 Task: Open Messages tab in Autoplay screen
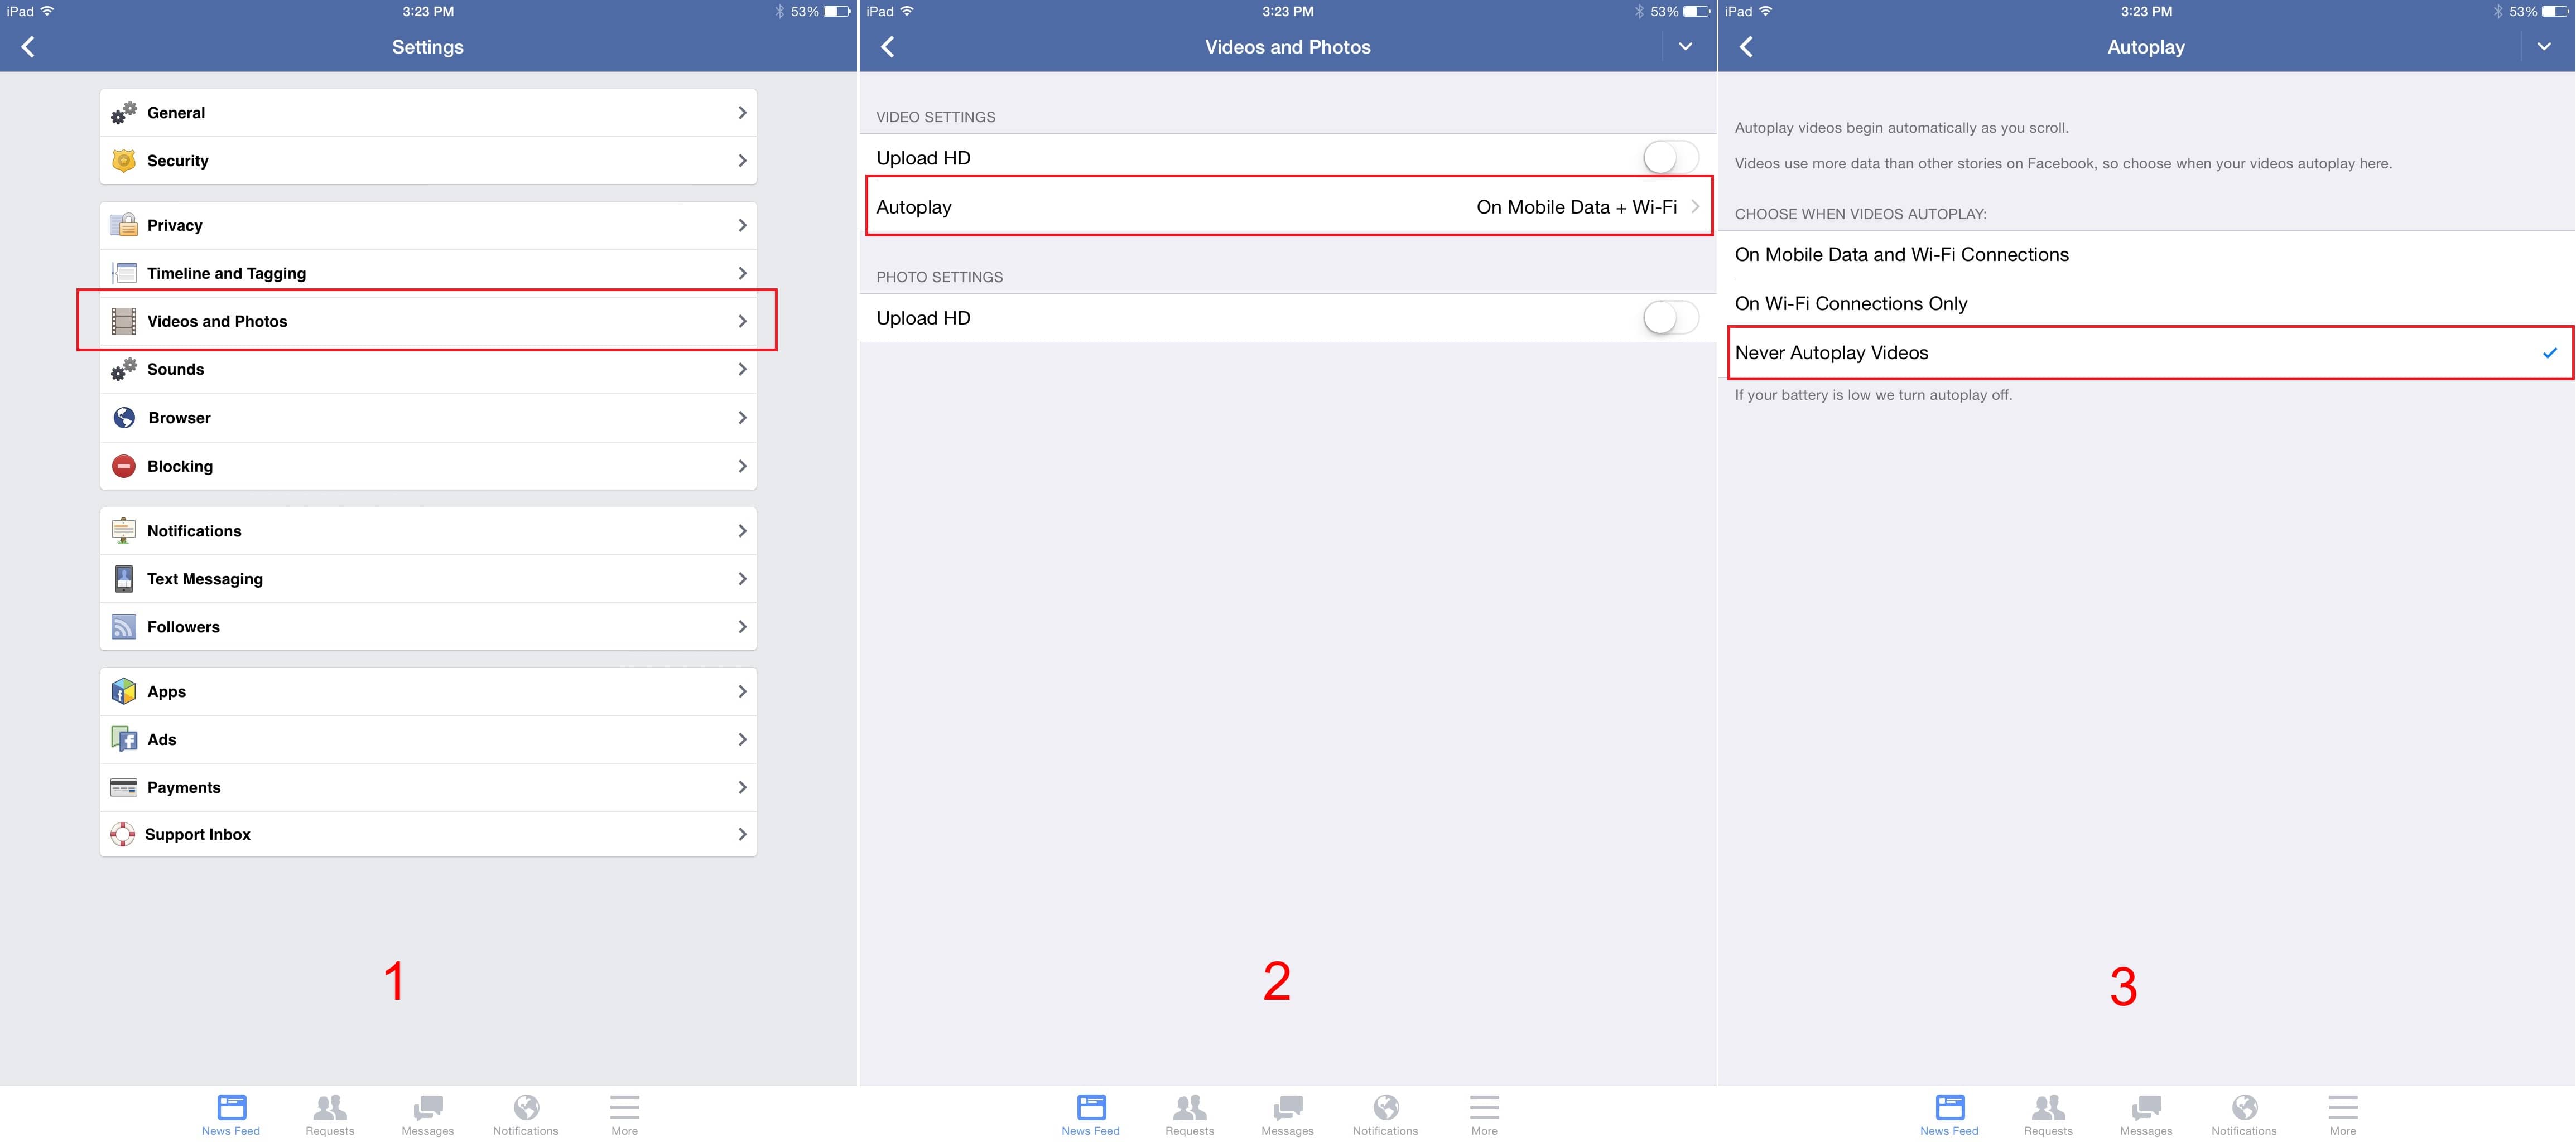click(2146, 1114)
